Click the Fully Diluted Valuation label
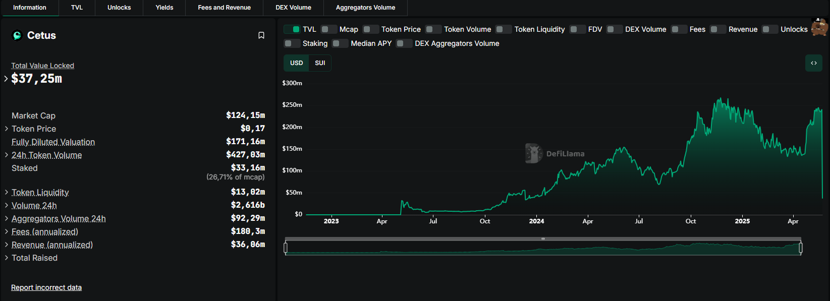830x301 pixels. 53,142
